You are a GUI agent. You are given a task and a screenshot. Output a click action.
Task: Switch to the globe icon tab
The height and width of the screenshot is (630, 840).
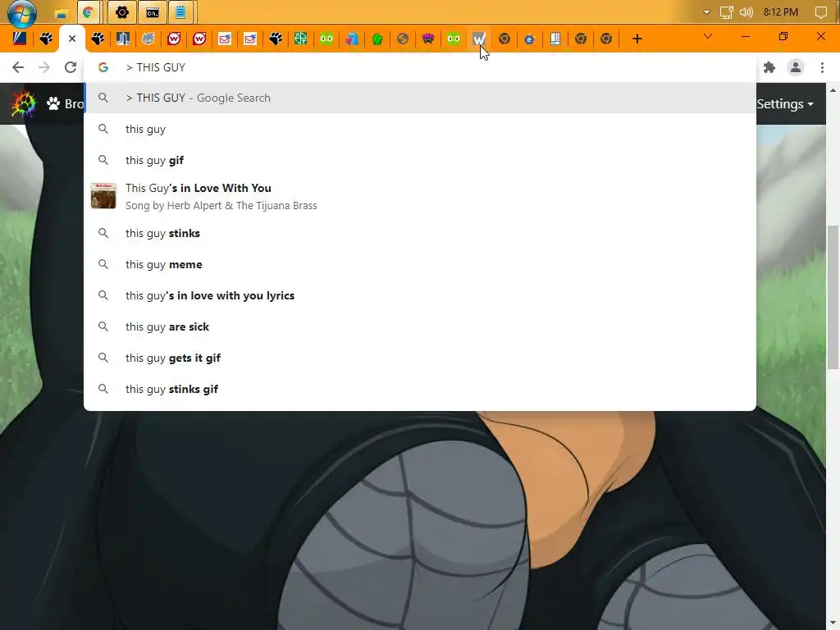point(402,39)
